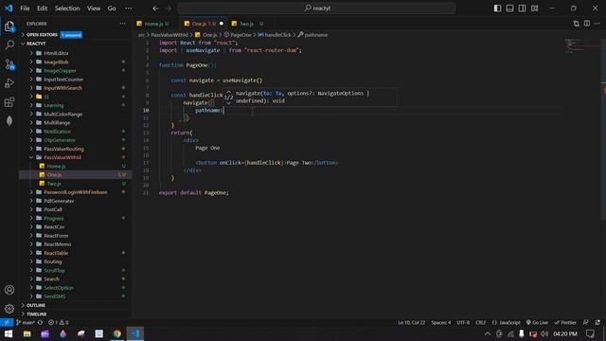606x341 pixels.
Task: Toggle the bottom panel
Action: click(509, 9)
